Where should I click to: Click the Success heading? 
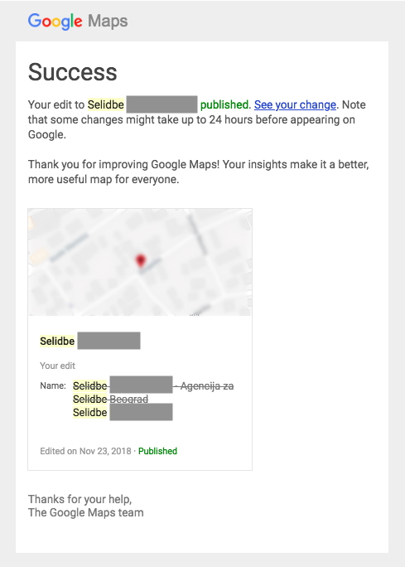tap(73, 71)
